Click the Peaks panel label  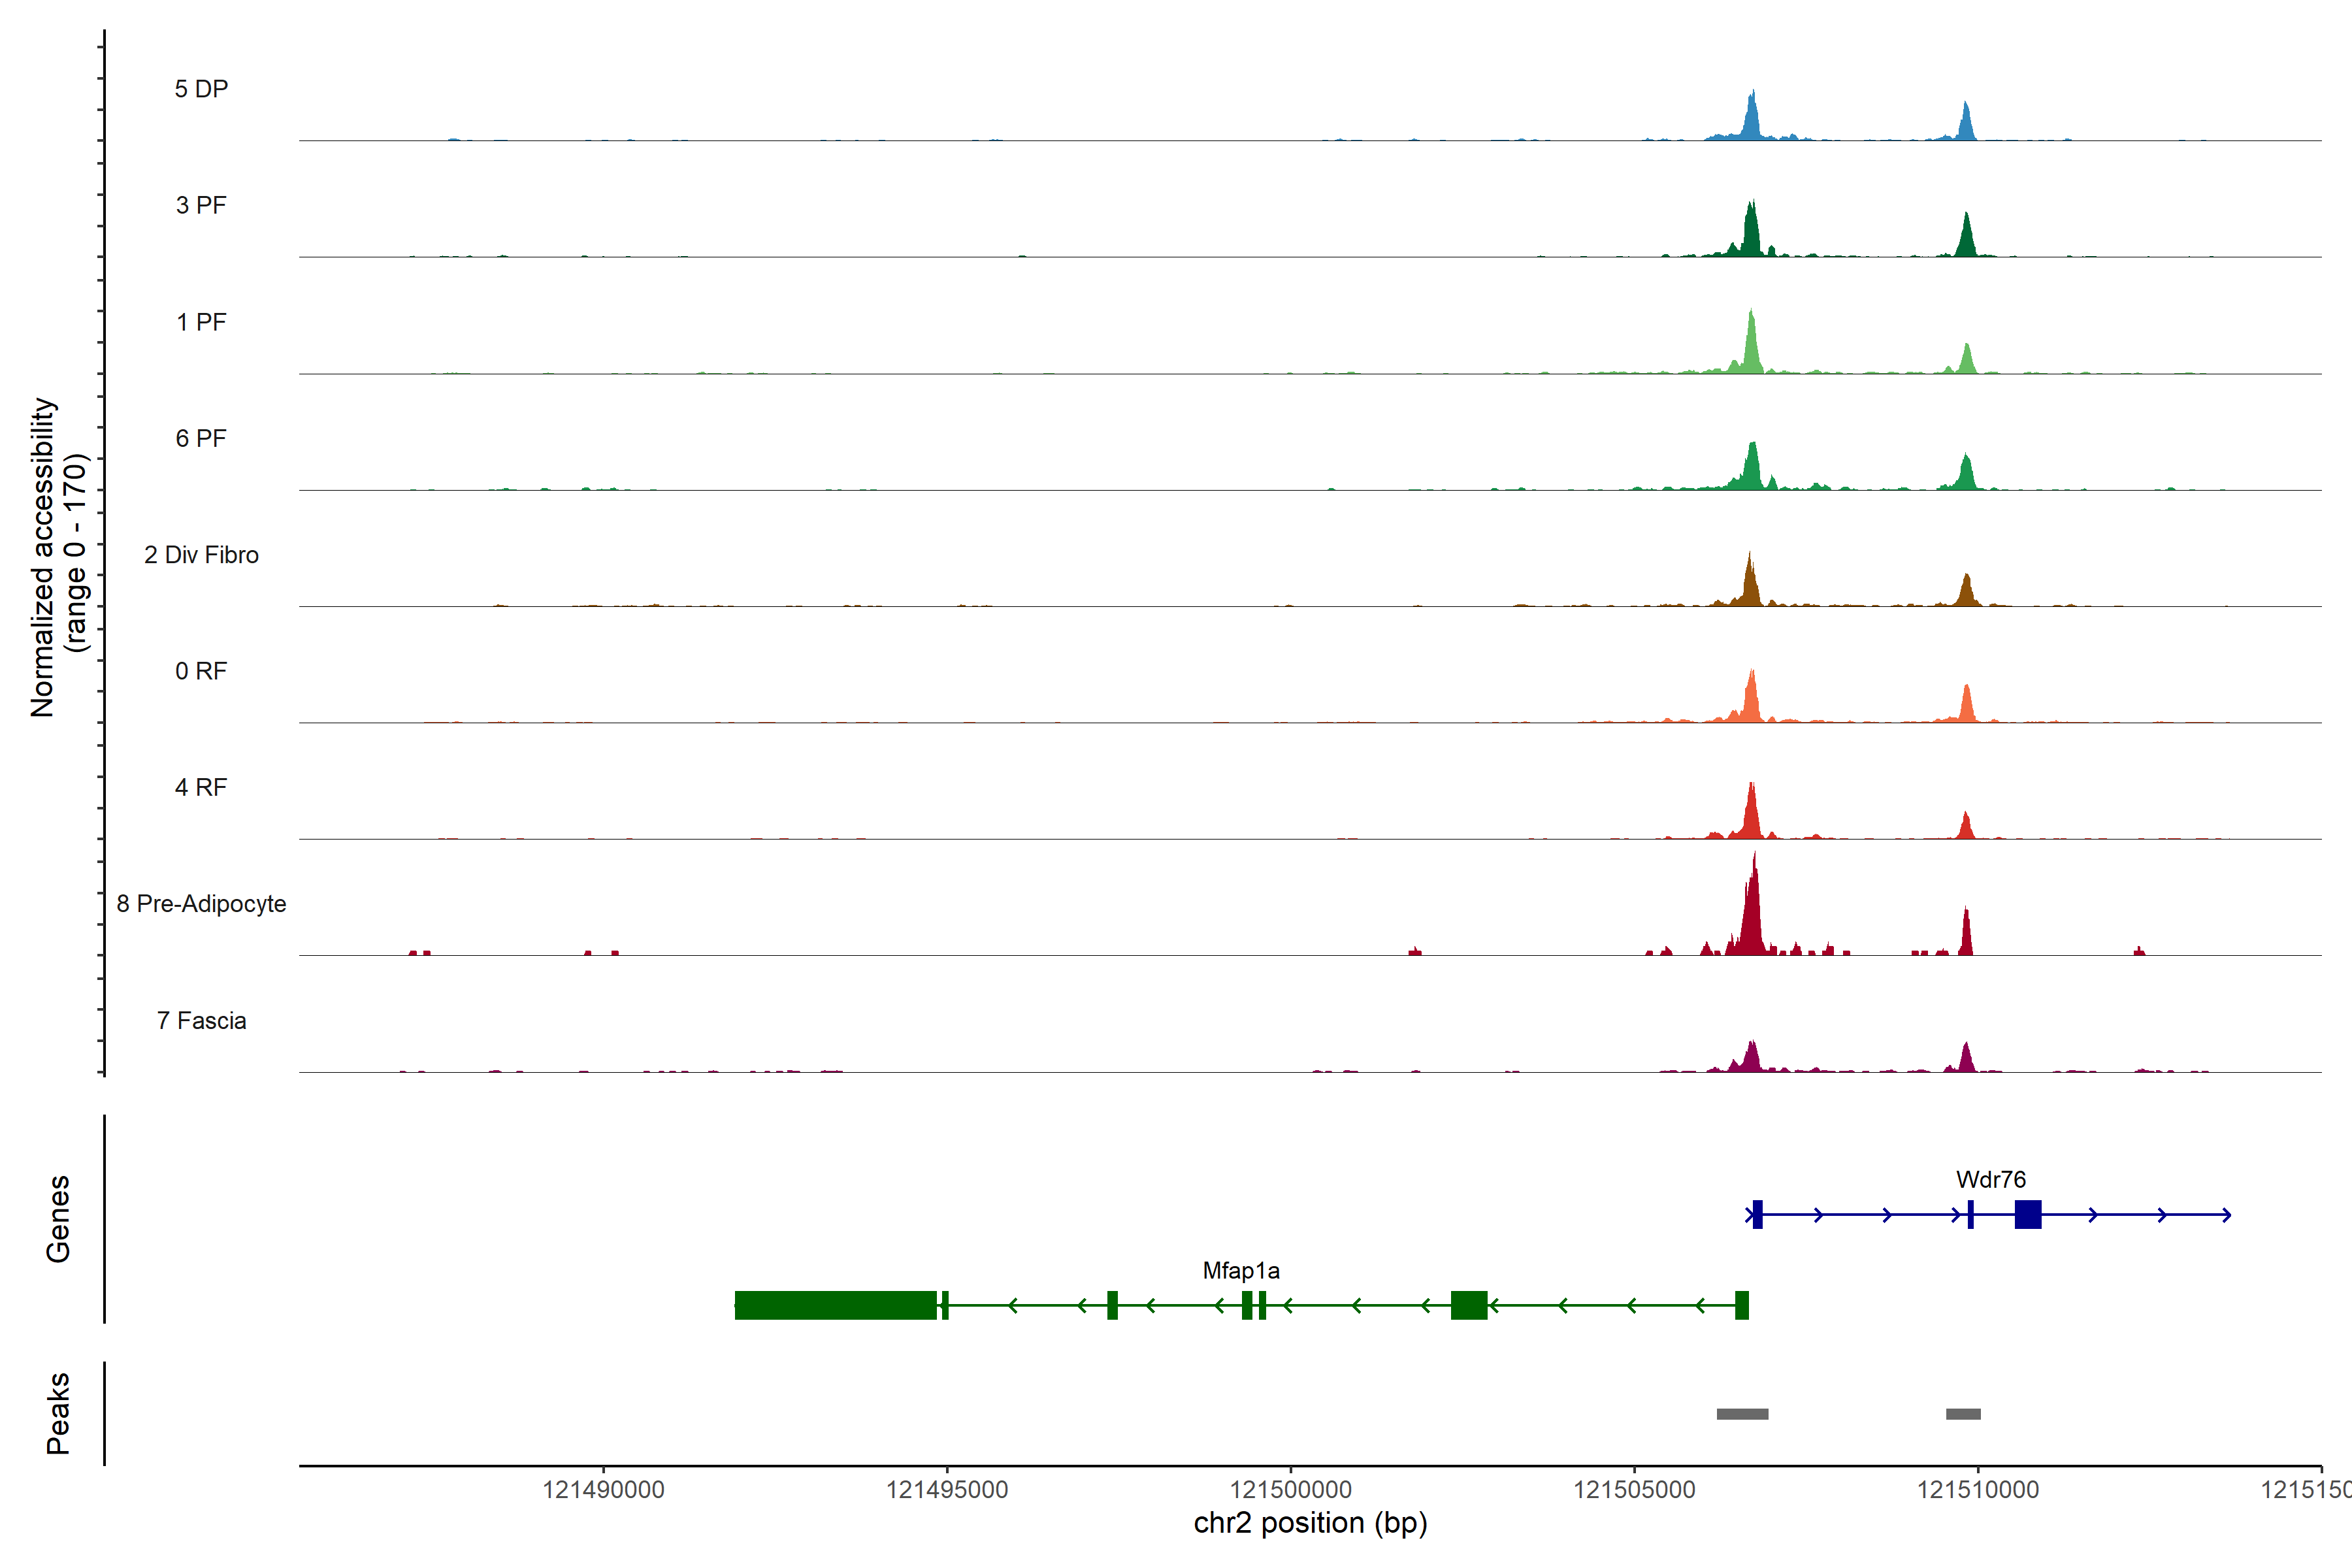tap(58, 1412)
